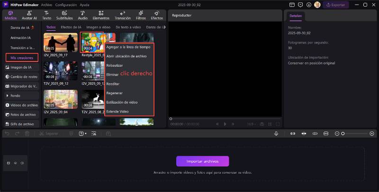The height and width of the screenshot is (192, 379).
Task: Choose Regenerar from the context menu
Action: click(115, 93)
